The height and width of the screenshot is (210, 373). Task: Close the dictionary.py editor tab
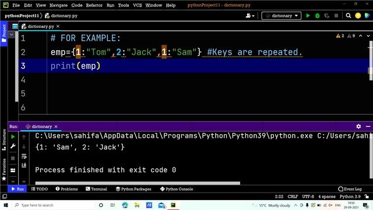coord(58,26)
